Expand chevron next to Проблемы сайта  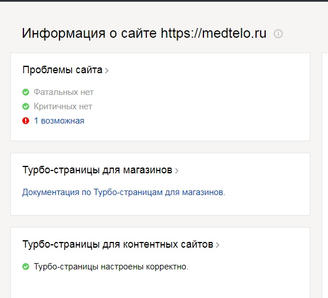click(107, 70)
